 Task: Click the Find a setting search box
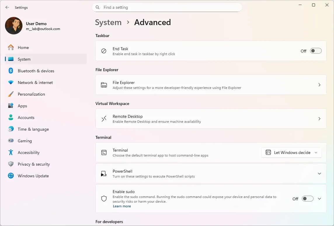tap(167, 7)
